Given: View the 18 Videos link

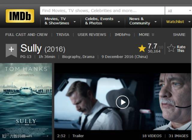Looking at the screenshot, I should click(x=152, y=136).
